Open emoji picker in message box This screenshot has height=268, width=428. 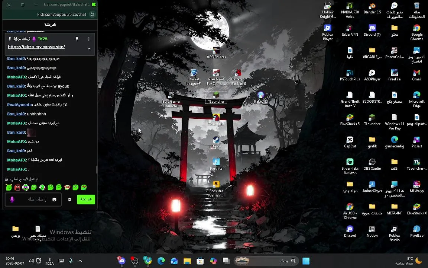[x=54, y=200]
